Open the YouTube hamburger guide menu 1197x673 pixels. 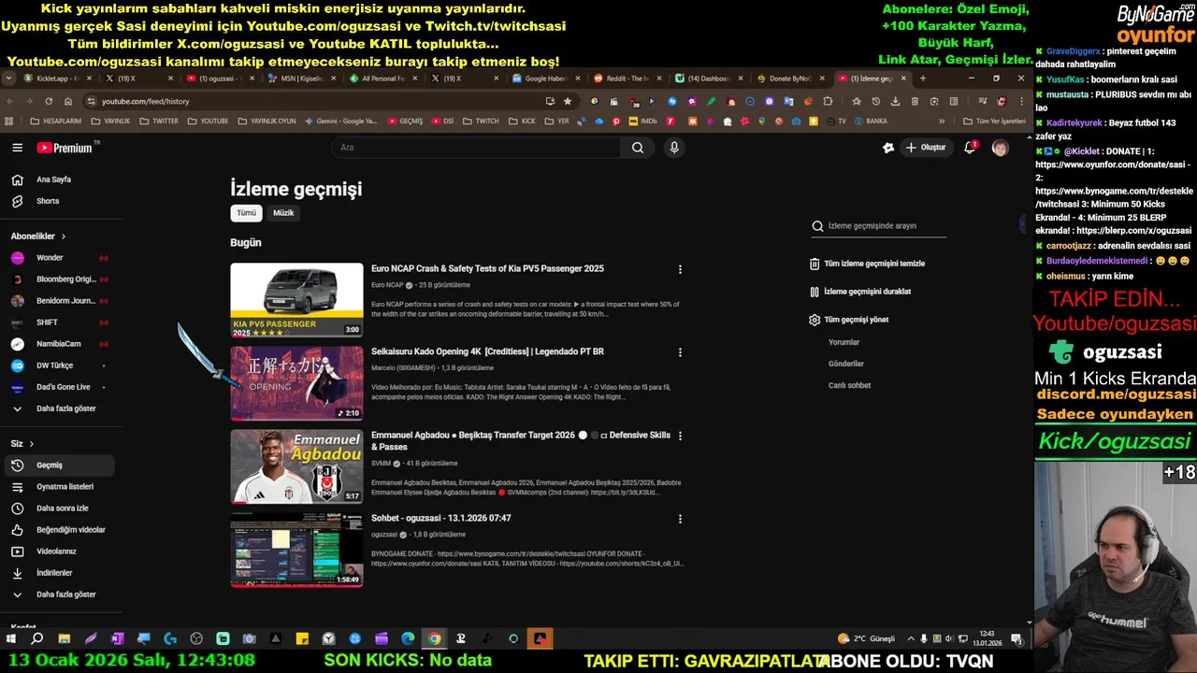pyautogui.click(x=17, y=148)
